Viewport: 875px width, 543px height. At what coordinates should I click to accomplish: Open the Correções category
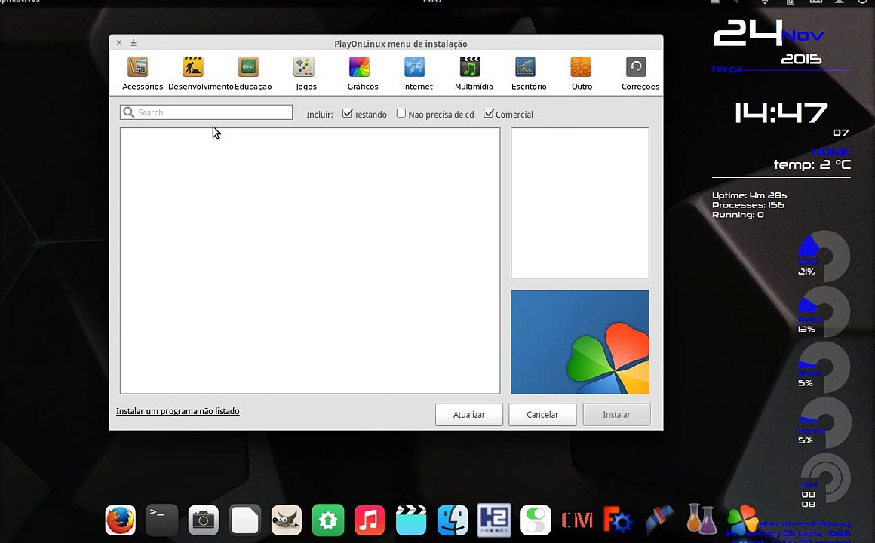coord(640,74)
